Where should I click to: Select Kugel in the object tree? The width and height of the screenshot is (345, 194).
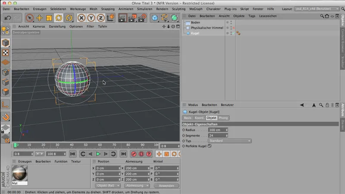point(195,33)
